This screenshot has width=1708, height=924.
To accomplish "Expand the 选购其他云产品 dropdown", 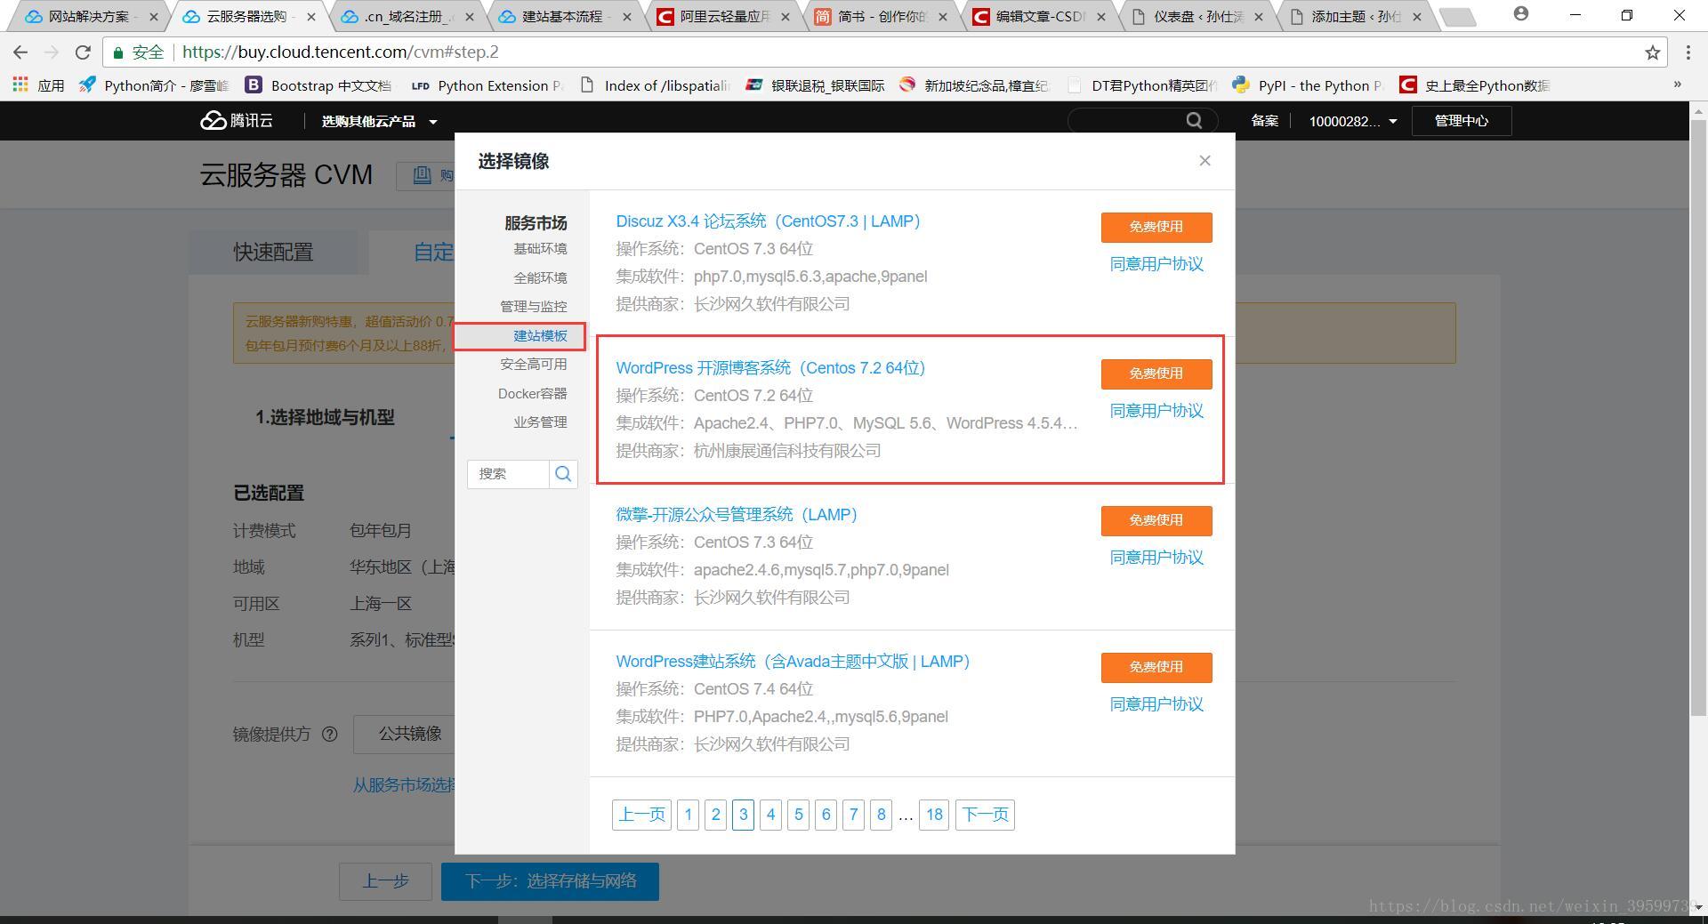I will 379,121.
